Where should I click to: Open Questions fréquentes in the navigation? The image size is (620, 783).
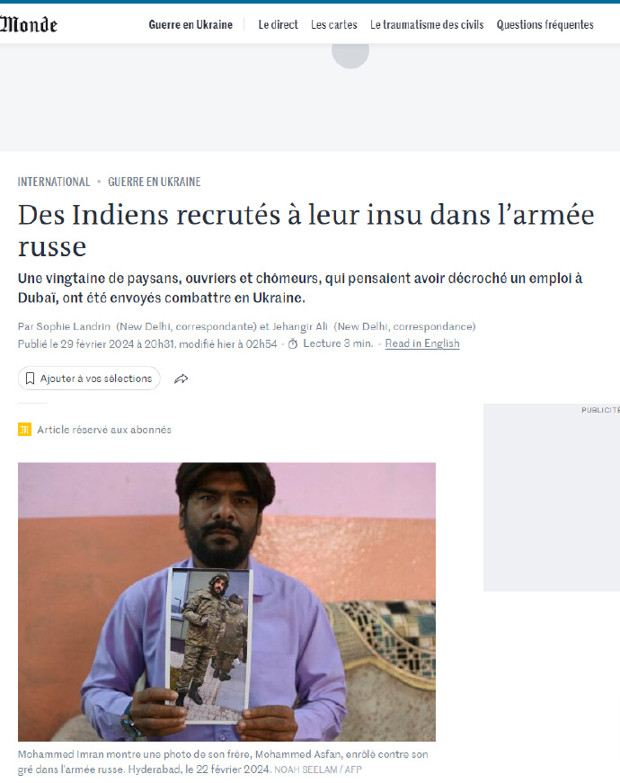pyautogui.click(x=545, y=24)
